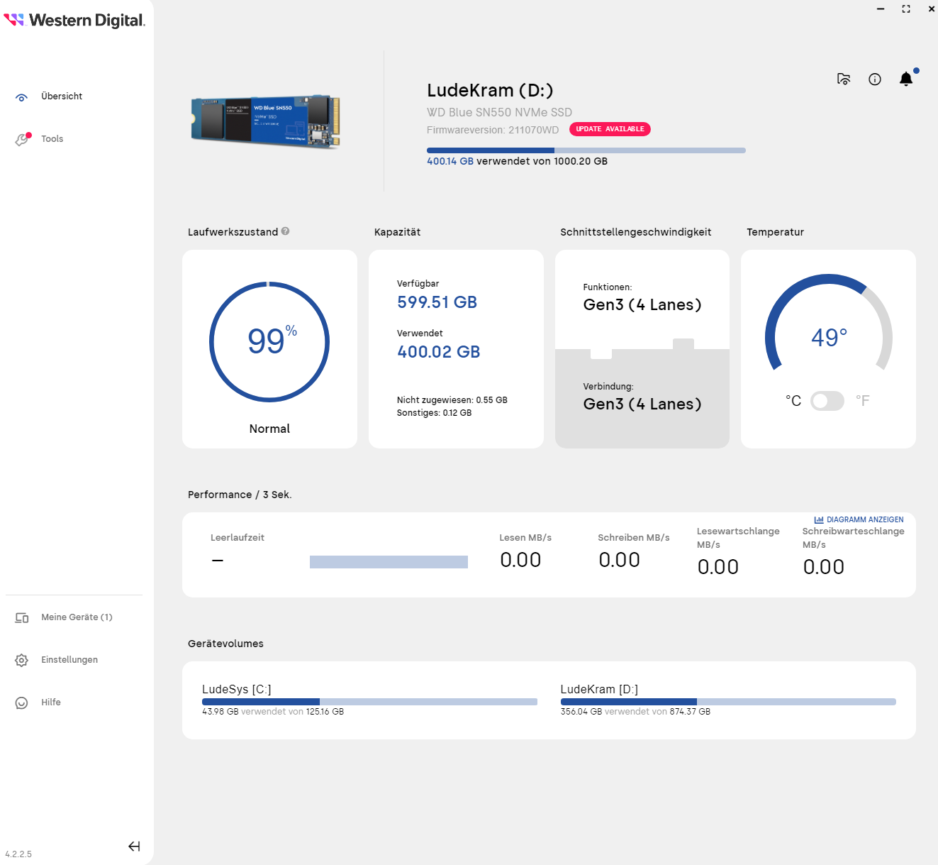
Task: Click the UPDATE AVAILABLE badge
Action: coord(610,129)
